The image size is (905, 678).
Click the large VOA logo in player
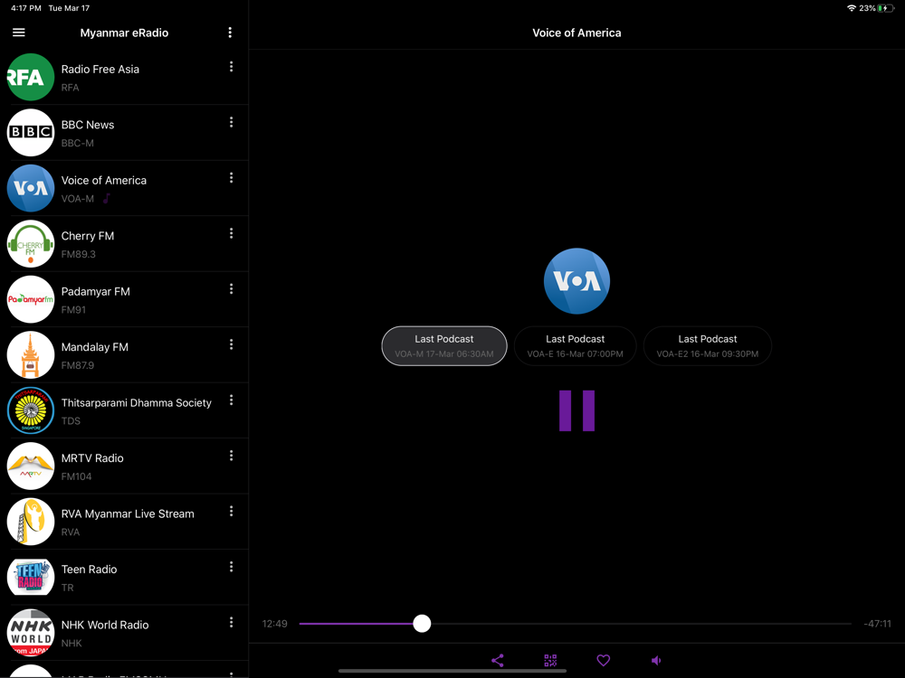[x=576, y=281]
